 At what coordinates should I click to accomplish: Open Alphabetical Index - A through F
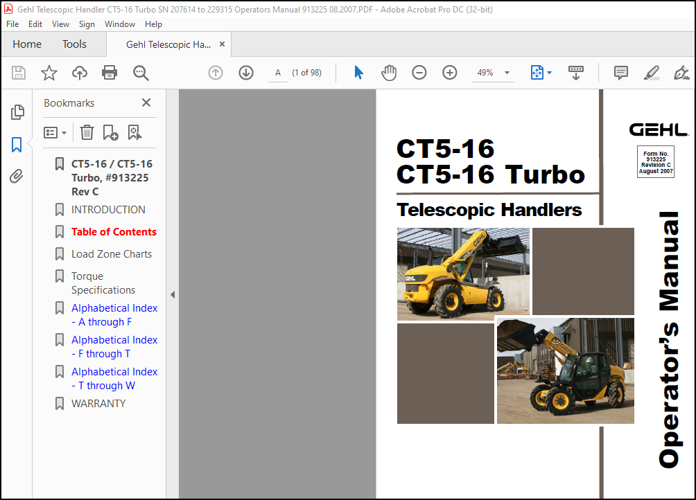click(x=114, y=314)
